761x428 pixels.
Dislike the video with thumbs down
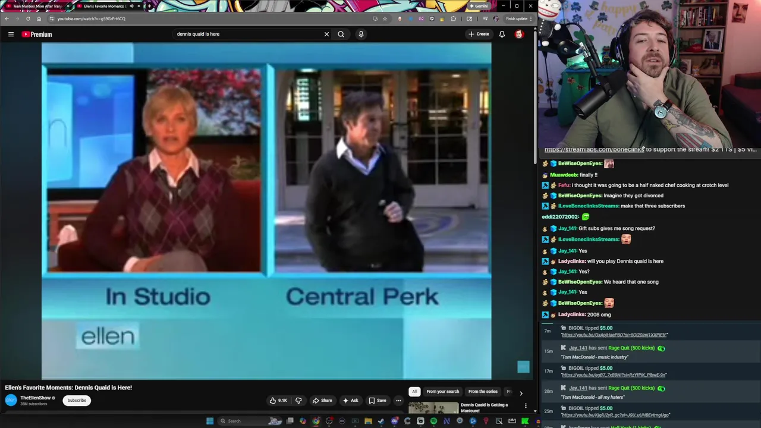tap(298, 400)
